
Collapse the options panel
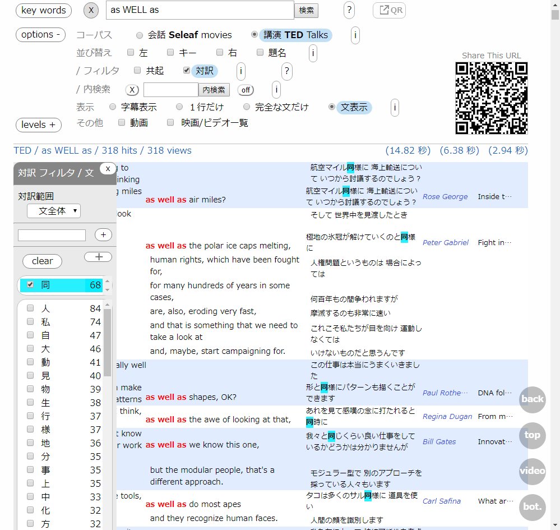click(x=40, y=34)
